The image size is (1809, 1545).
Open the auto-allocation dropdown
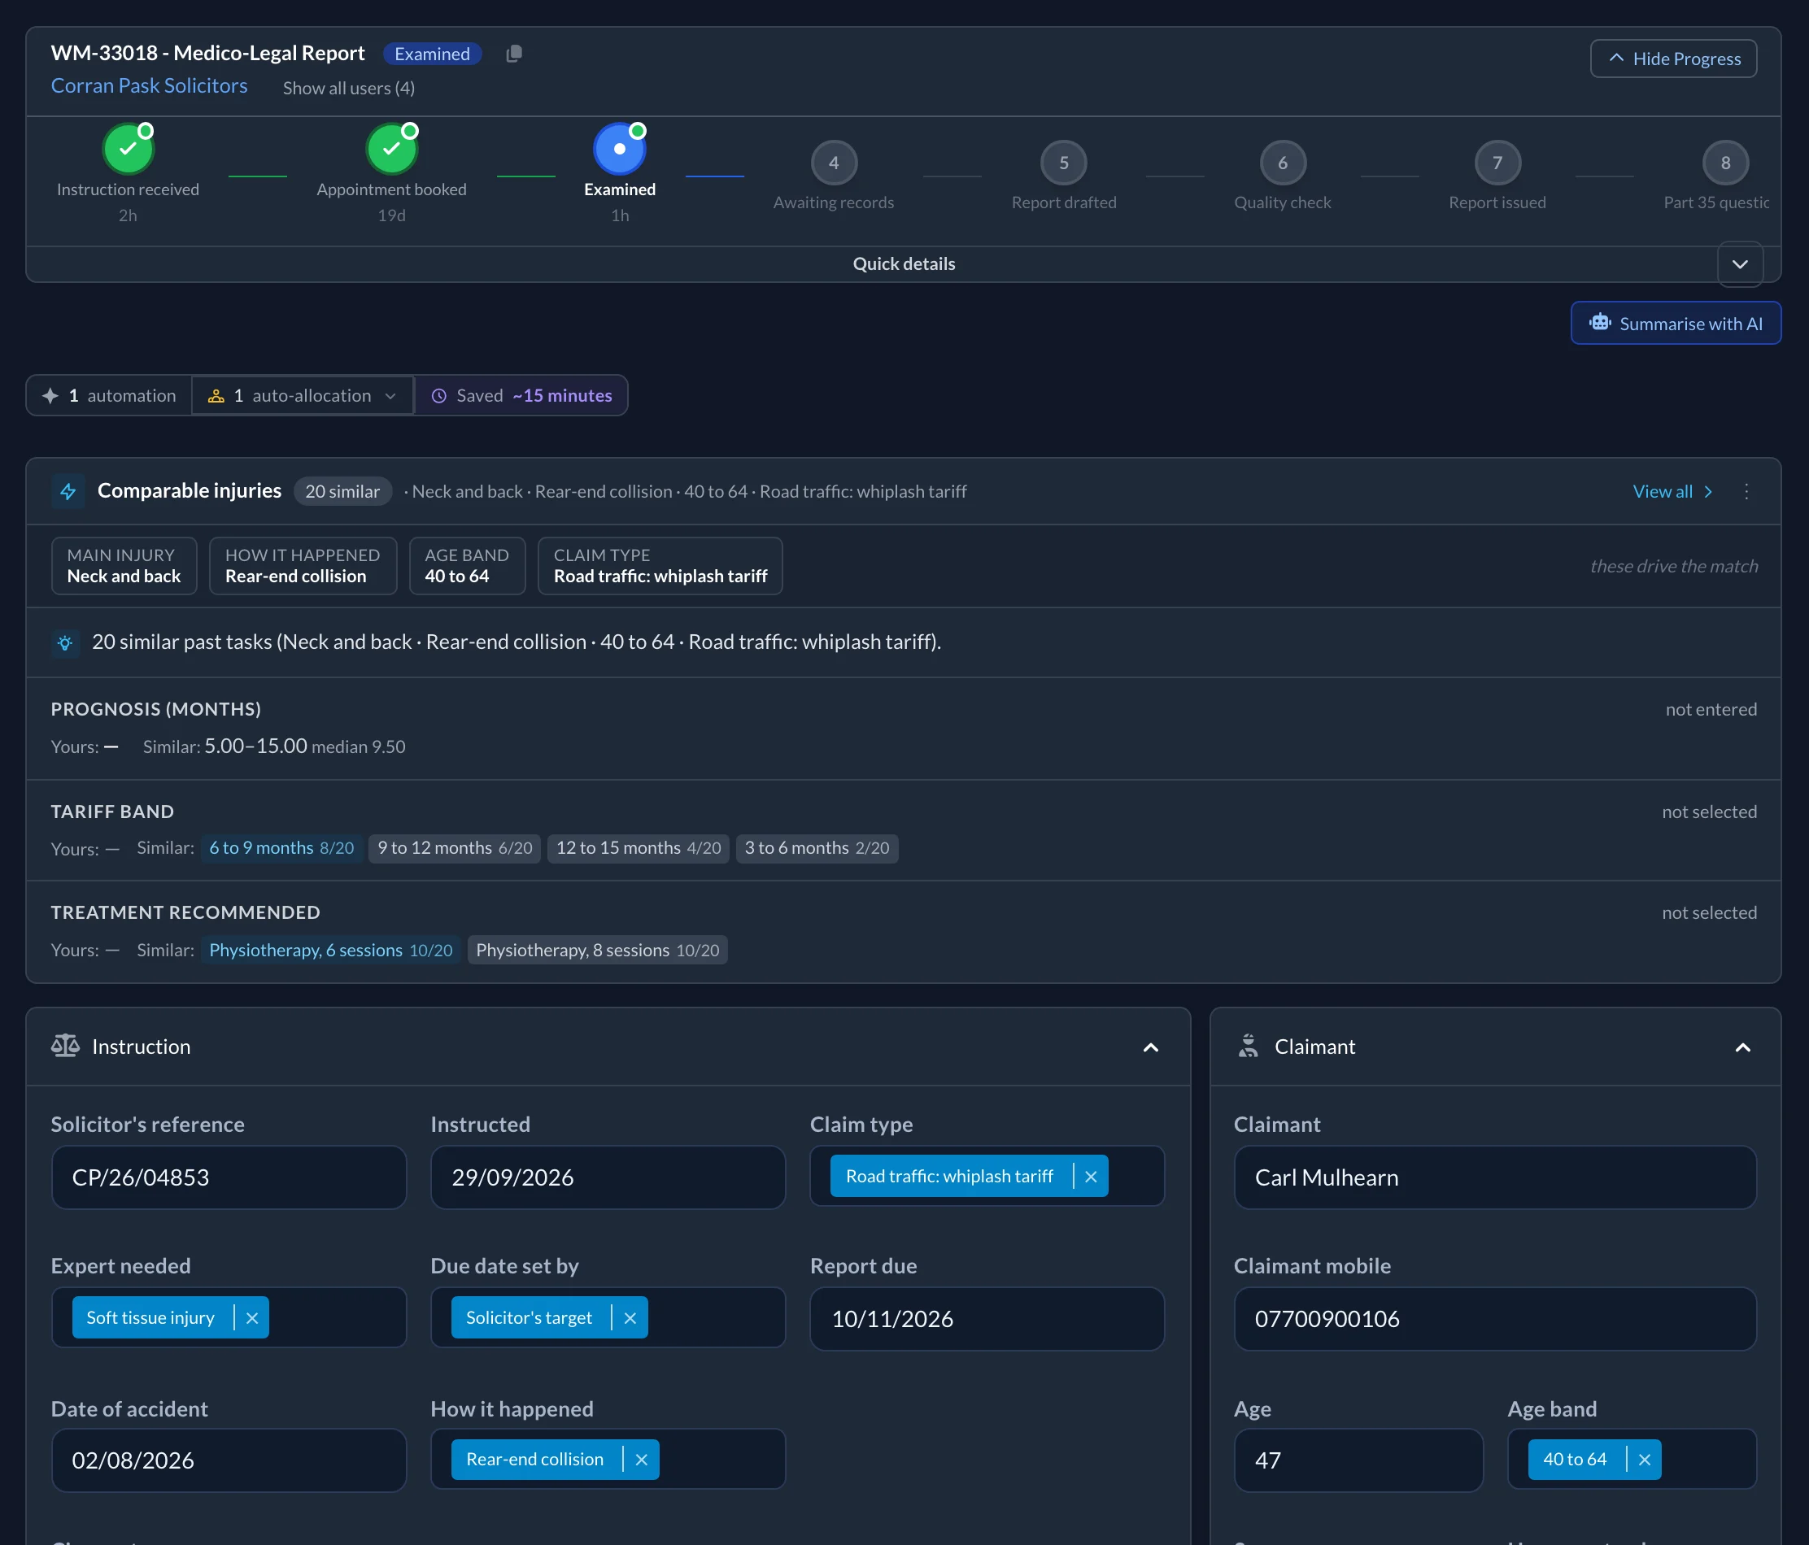[302, 395]
